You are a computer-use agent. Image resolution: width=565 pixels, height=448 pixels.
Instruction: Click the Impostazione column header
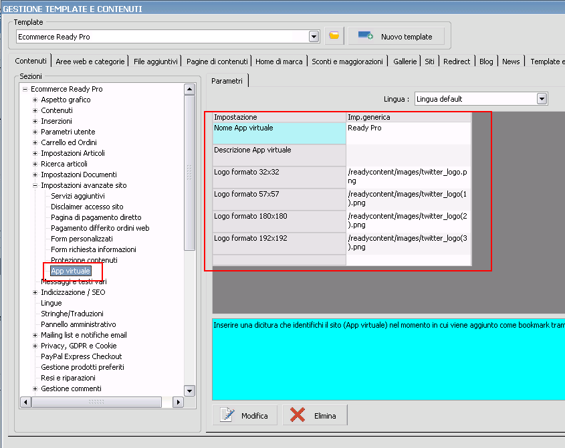coord(279,117)
